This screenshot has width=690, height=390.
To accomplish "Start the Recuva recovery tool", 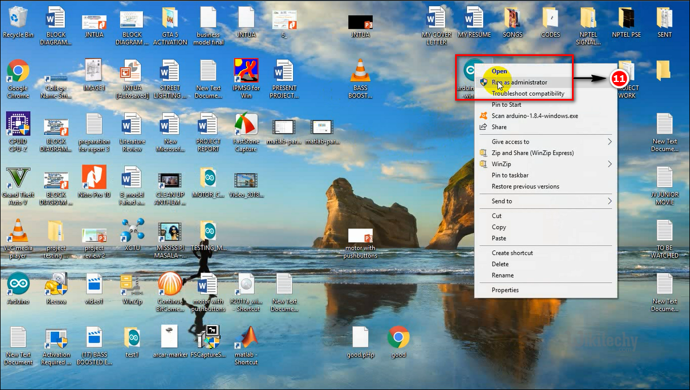I will click(x=56, y=285).
